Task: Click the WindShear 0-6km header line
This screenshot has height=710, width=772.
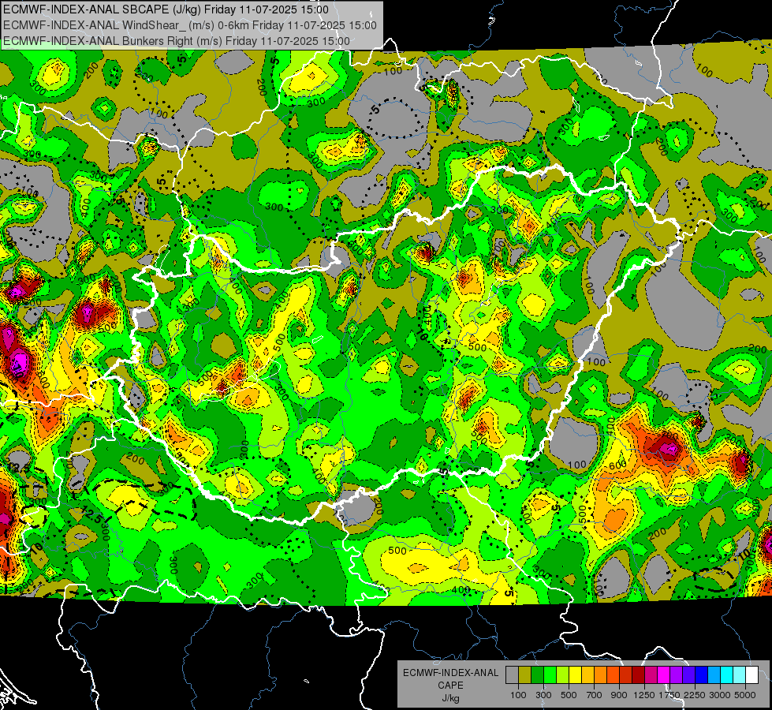Action: pyautogui.click(x=190, y=25)
